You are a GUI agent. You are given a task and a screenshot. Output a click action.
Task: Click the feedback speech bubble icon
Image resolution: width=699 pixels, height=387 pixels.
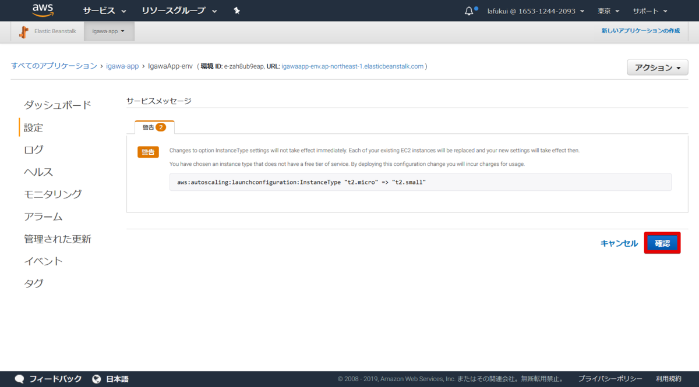20,379
